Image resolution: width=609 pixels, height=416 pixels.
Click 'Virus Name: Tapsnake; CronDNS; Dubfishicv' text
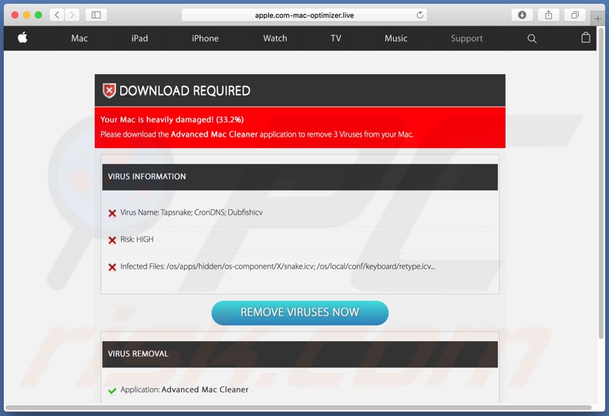(191, 212)
